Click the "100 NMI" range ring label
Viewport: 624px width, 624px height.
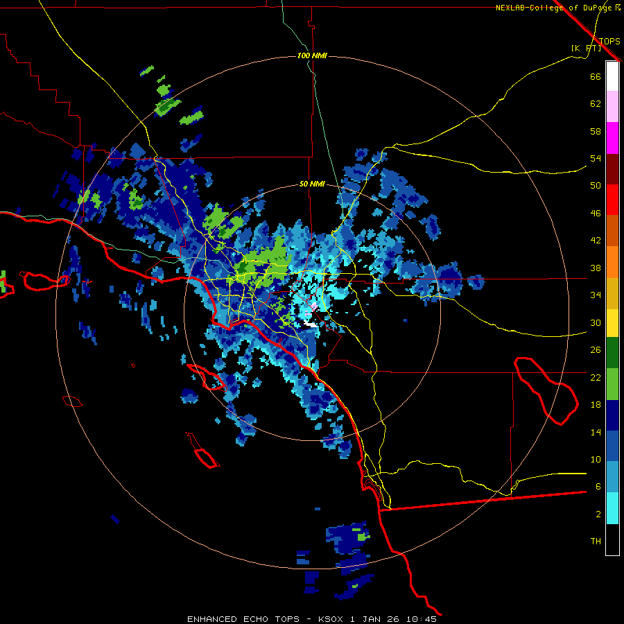click(x=312, y=55)
